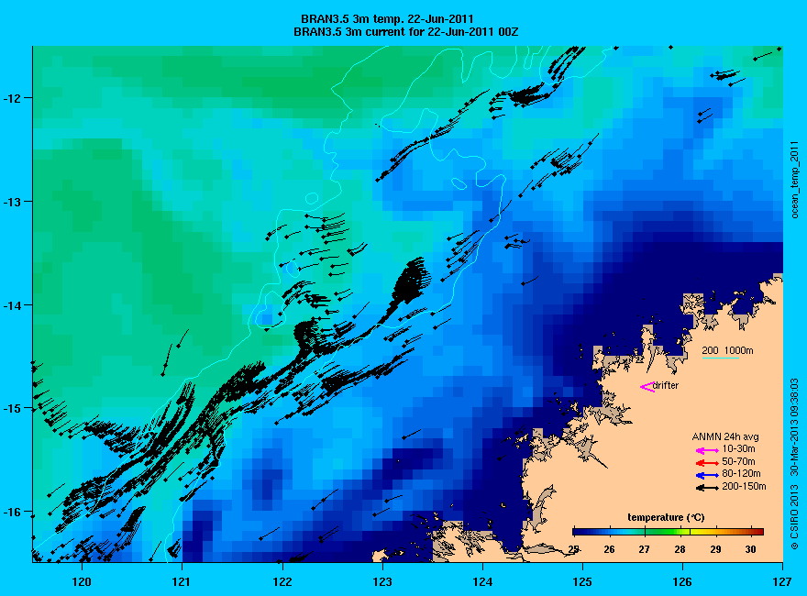Image resolution: width=807 pixels, height=596 pixels.
Task: Click the '10-30m' depth label
Action: (x=738, y=448)
